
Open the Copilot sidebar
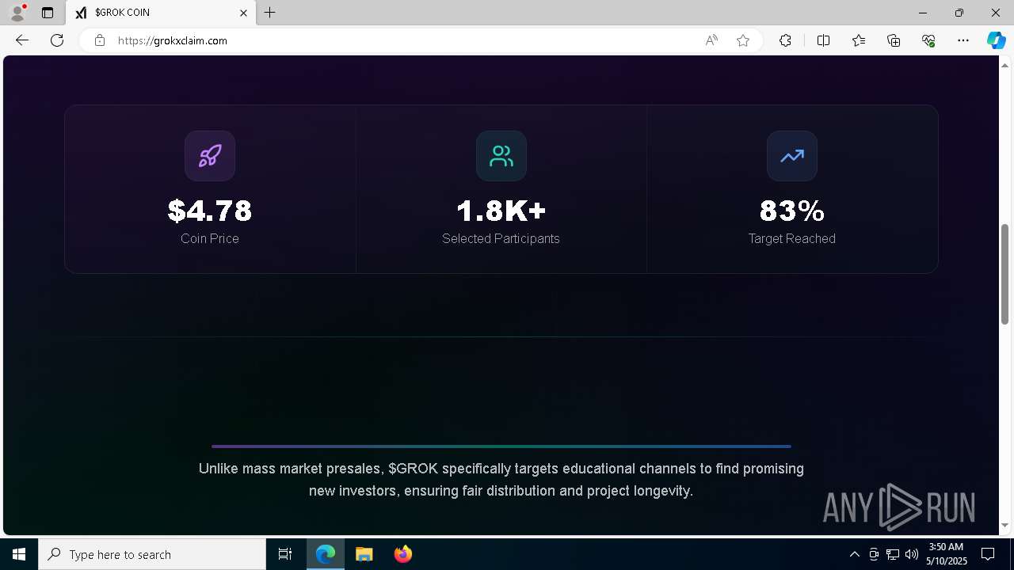coord(997,40)
